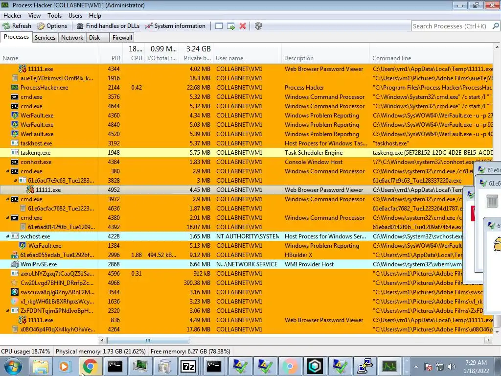Click the find window toolbar icon

[219, 26]
